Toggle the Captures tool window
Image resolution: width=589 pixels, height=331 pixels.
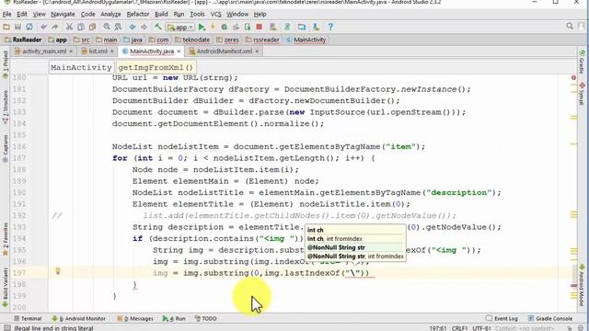(5, 148)
